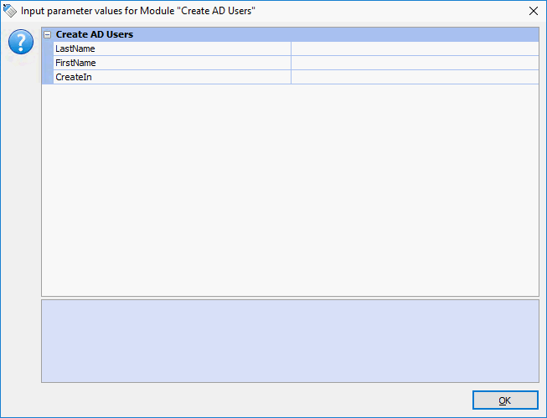Click the blue question mark help icon
The width and height of the screenshot is (547, 418).
(x=20, y=43)
